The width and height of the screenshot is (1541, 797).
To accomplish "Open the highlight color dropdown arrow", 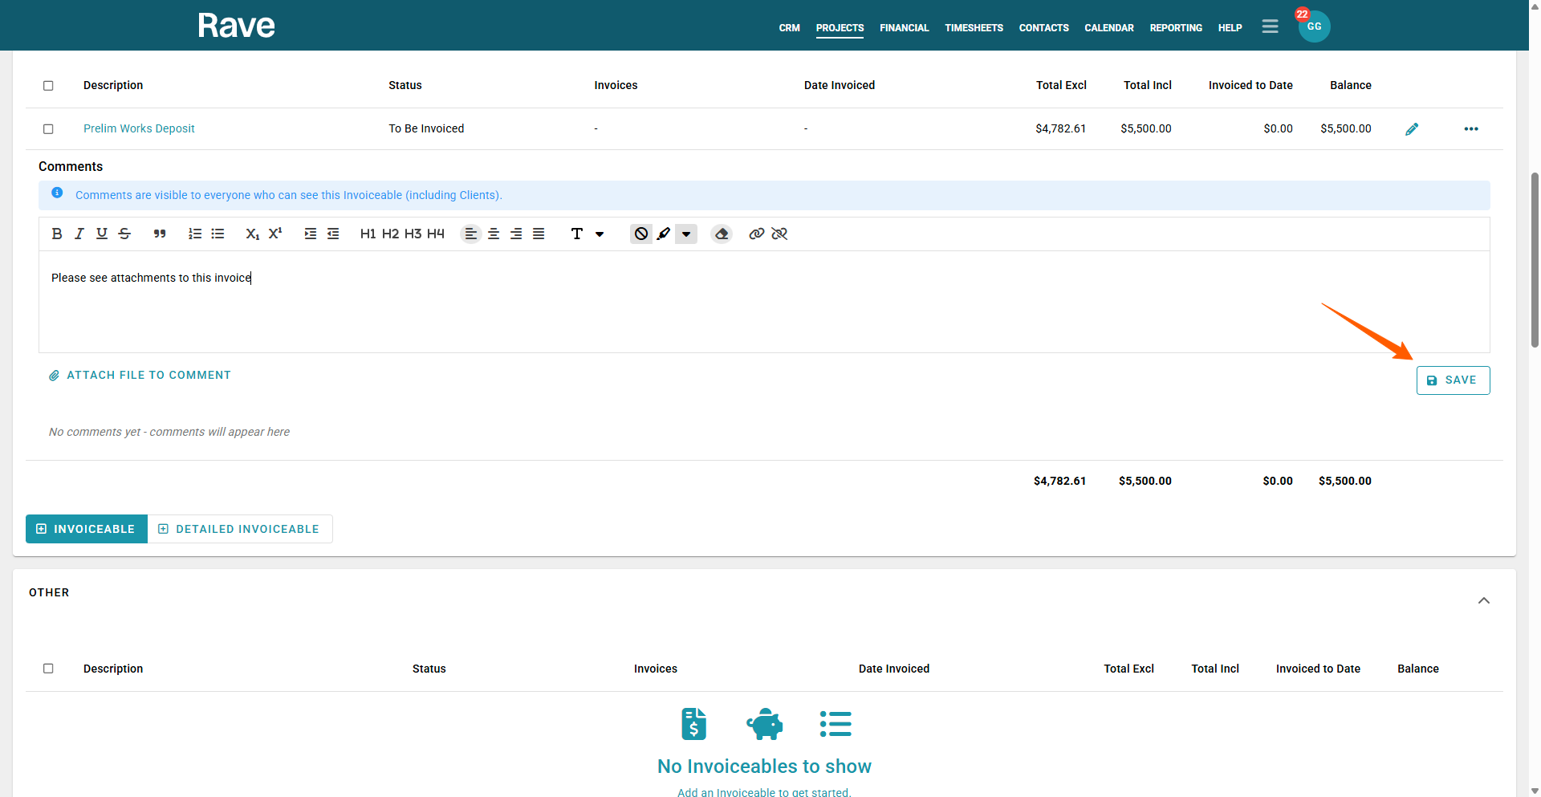I will pyautogui.click(x=686, y=234).
